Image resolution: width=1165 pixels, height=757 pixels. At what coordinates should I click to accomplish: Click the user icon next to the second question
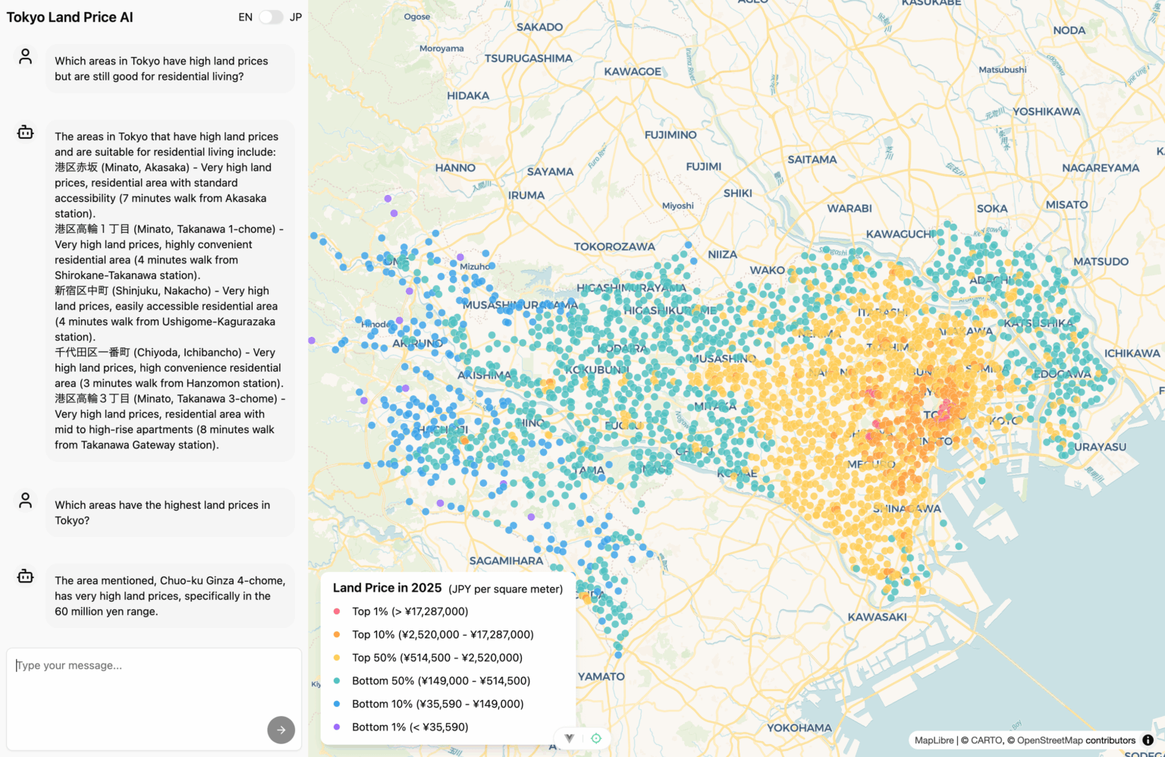tap(25, 500)
